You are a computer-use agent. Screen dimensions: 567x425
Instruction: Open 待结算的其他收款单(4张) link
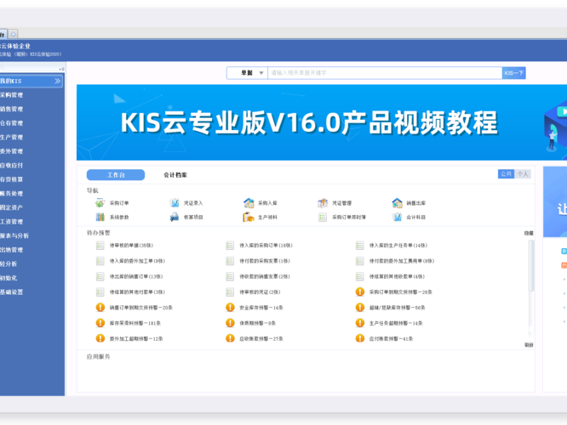point(397,276)
